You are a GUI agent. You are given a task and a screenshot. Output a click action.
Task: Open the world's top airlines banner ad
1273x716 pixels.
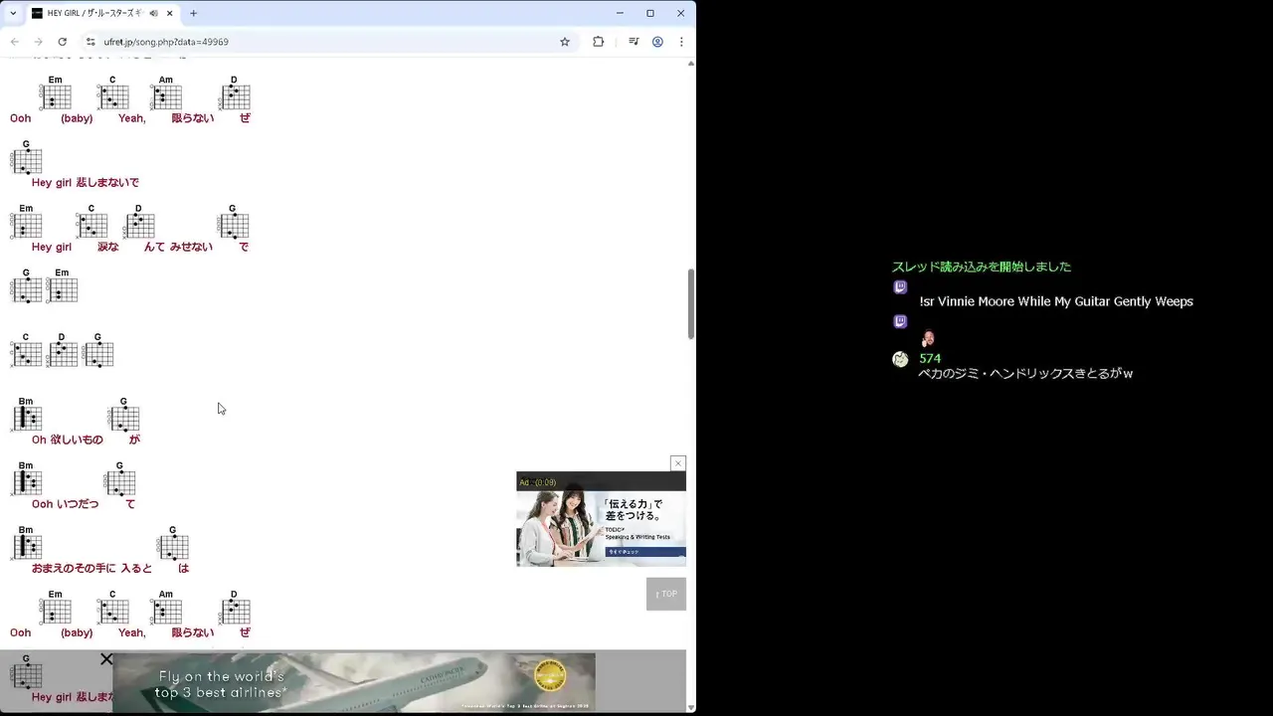tap(353, 682)
